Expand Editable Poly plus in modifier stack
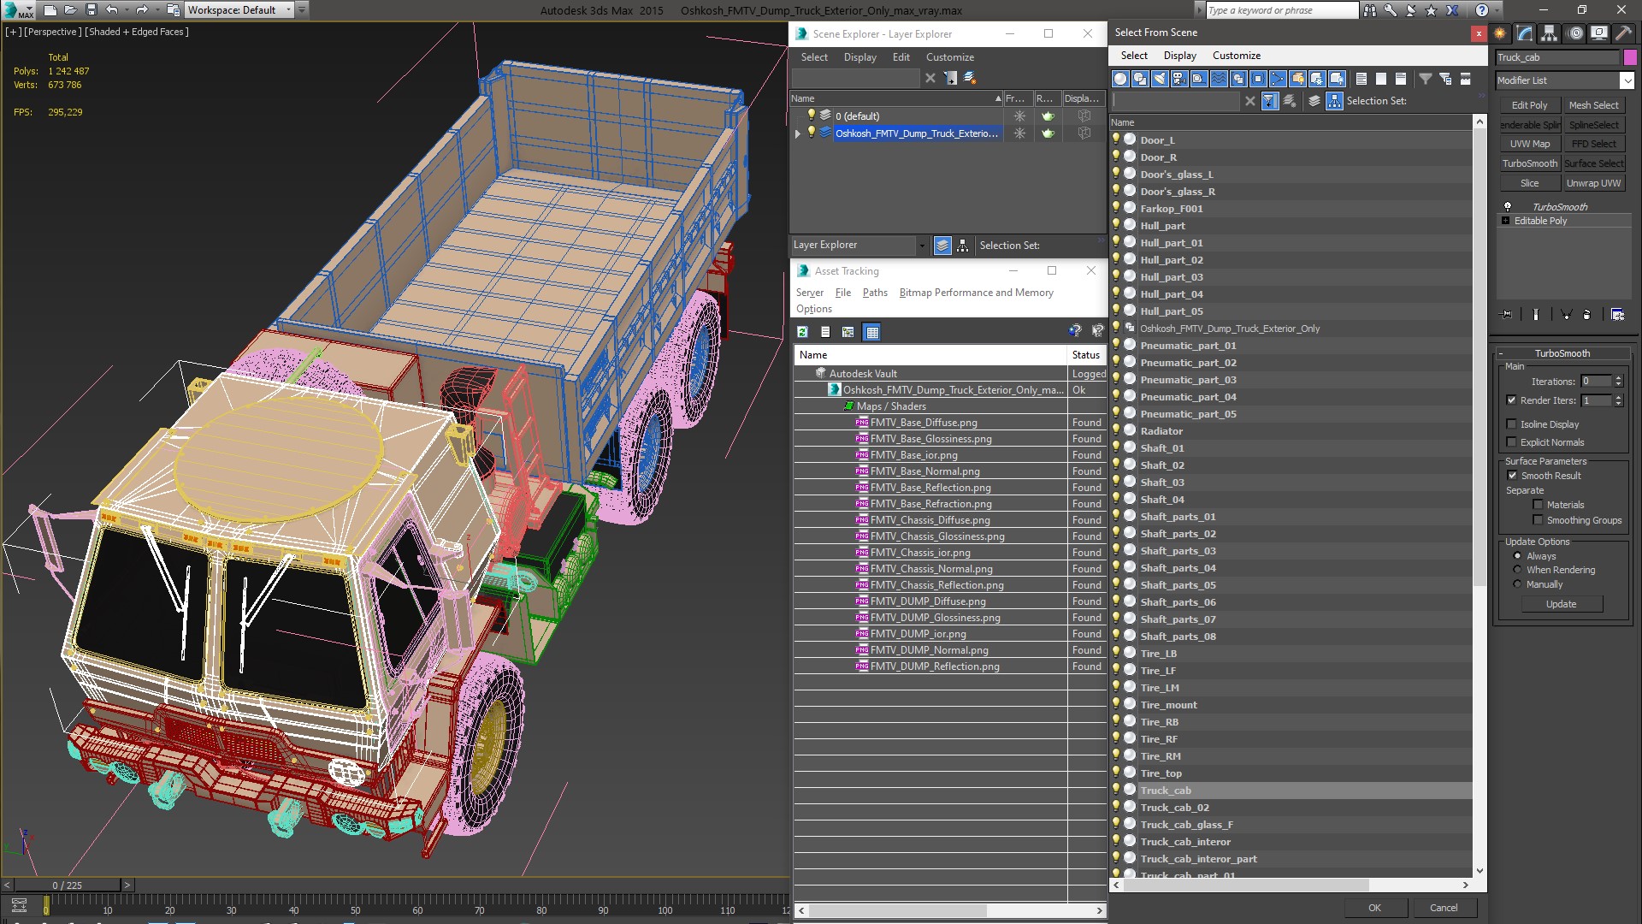 pos(1505,221)
